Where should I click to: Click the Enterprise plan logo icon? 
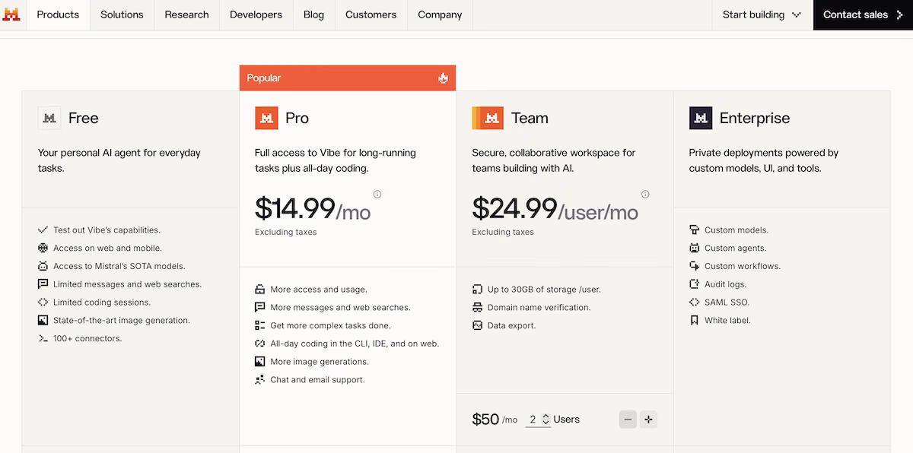[x=701, y=118]
